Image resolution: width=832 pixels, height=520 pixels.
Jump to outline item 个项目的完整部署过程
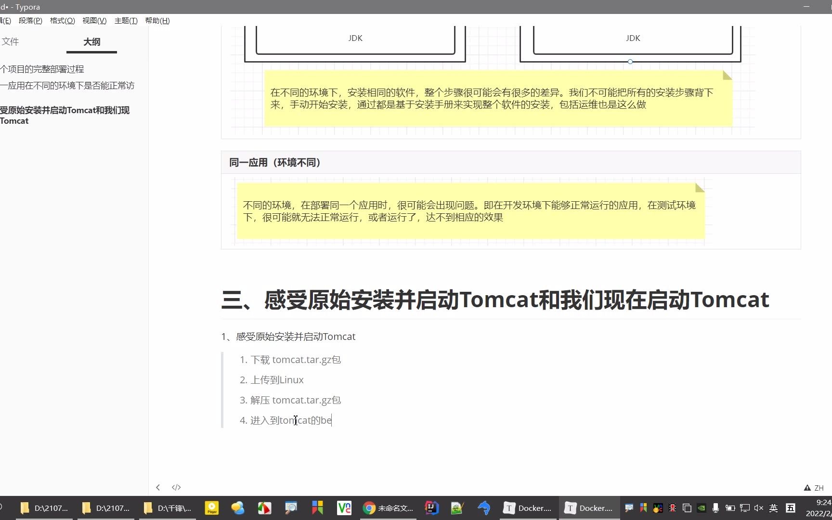coord(42,69)
